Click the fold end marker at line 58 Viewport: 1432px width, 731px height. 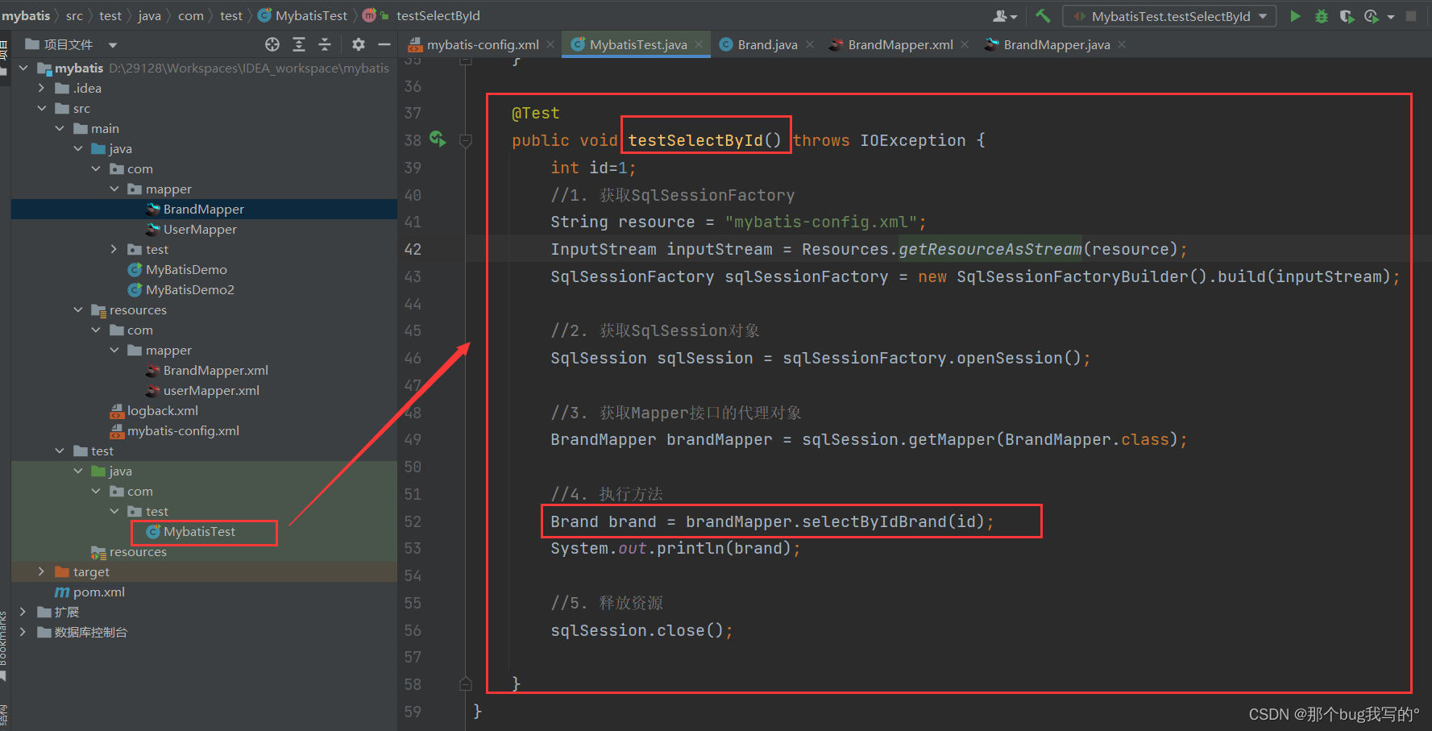pyautogui.click(x=466, y=683)
